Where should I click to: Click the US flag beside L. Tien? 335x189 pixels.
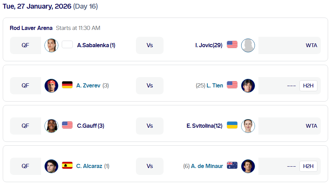(x=232, y=85)
